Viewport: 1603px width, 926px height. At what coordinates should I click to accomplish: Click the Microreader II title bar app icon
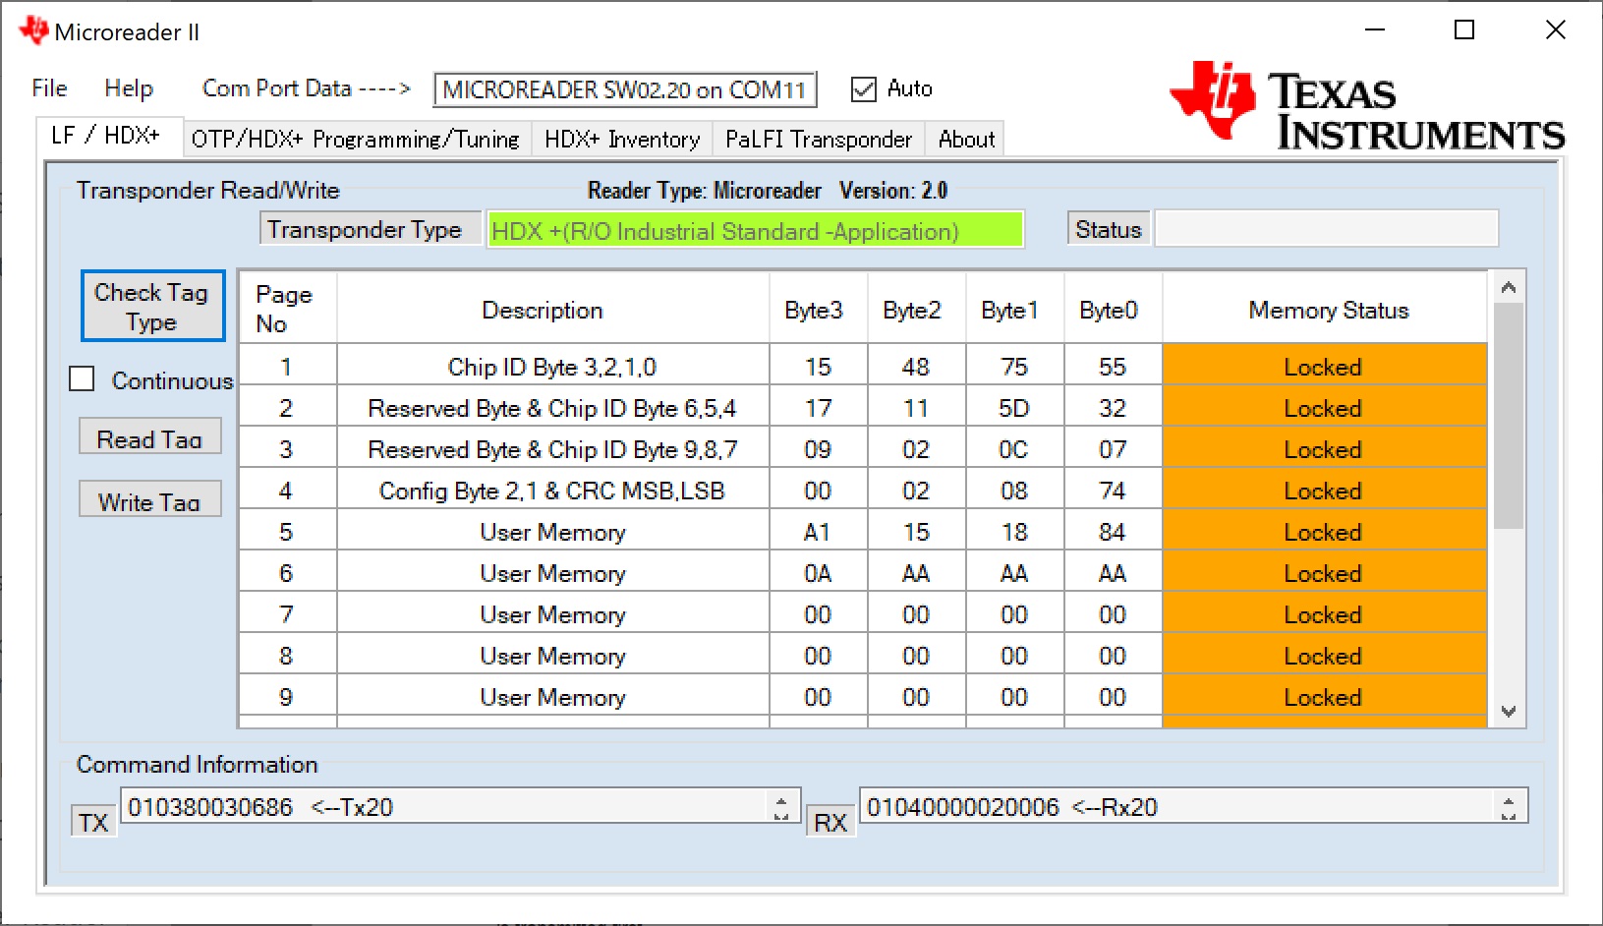point(33,30)
